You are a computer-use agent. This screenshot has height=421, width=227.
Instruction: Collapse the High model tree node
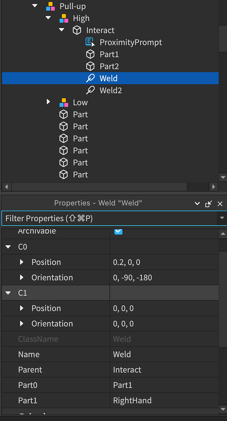[48, 18]
